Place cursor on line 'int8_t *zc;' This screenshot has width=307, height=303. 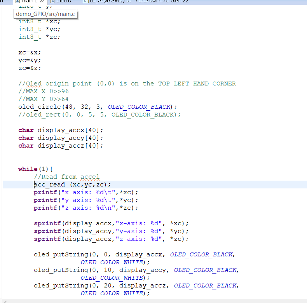(39, 37)
